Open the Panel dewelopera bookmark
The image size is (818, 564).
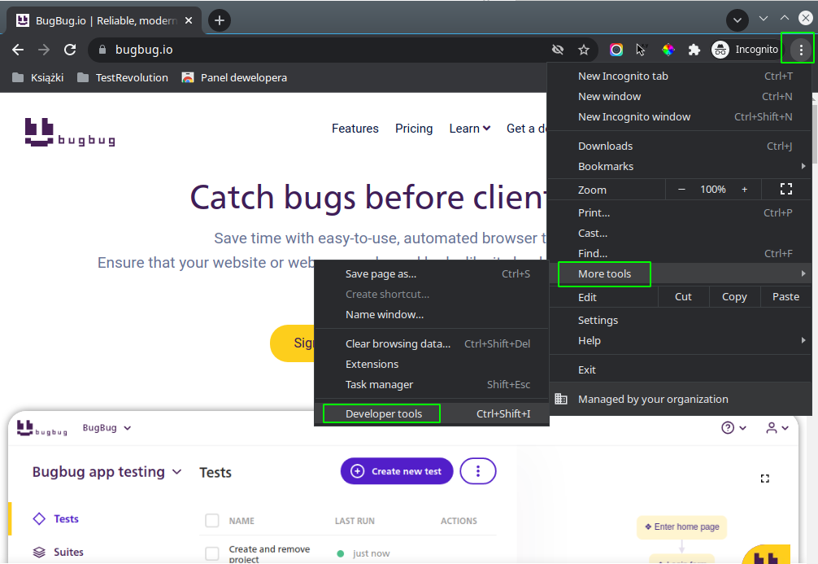[234, 78]
